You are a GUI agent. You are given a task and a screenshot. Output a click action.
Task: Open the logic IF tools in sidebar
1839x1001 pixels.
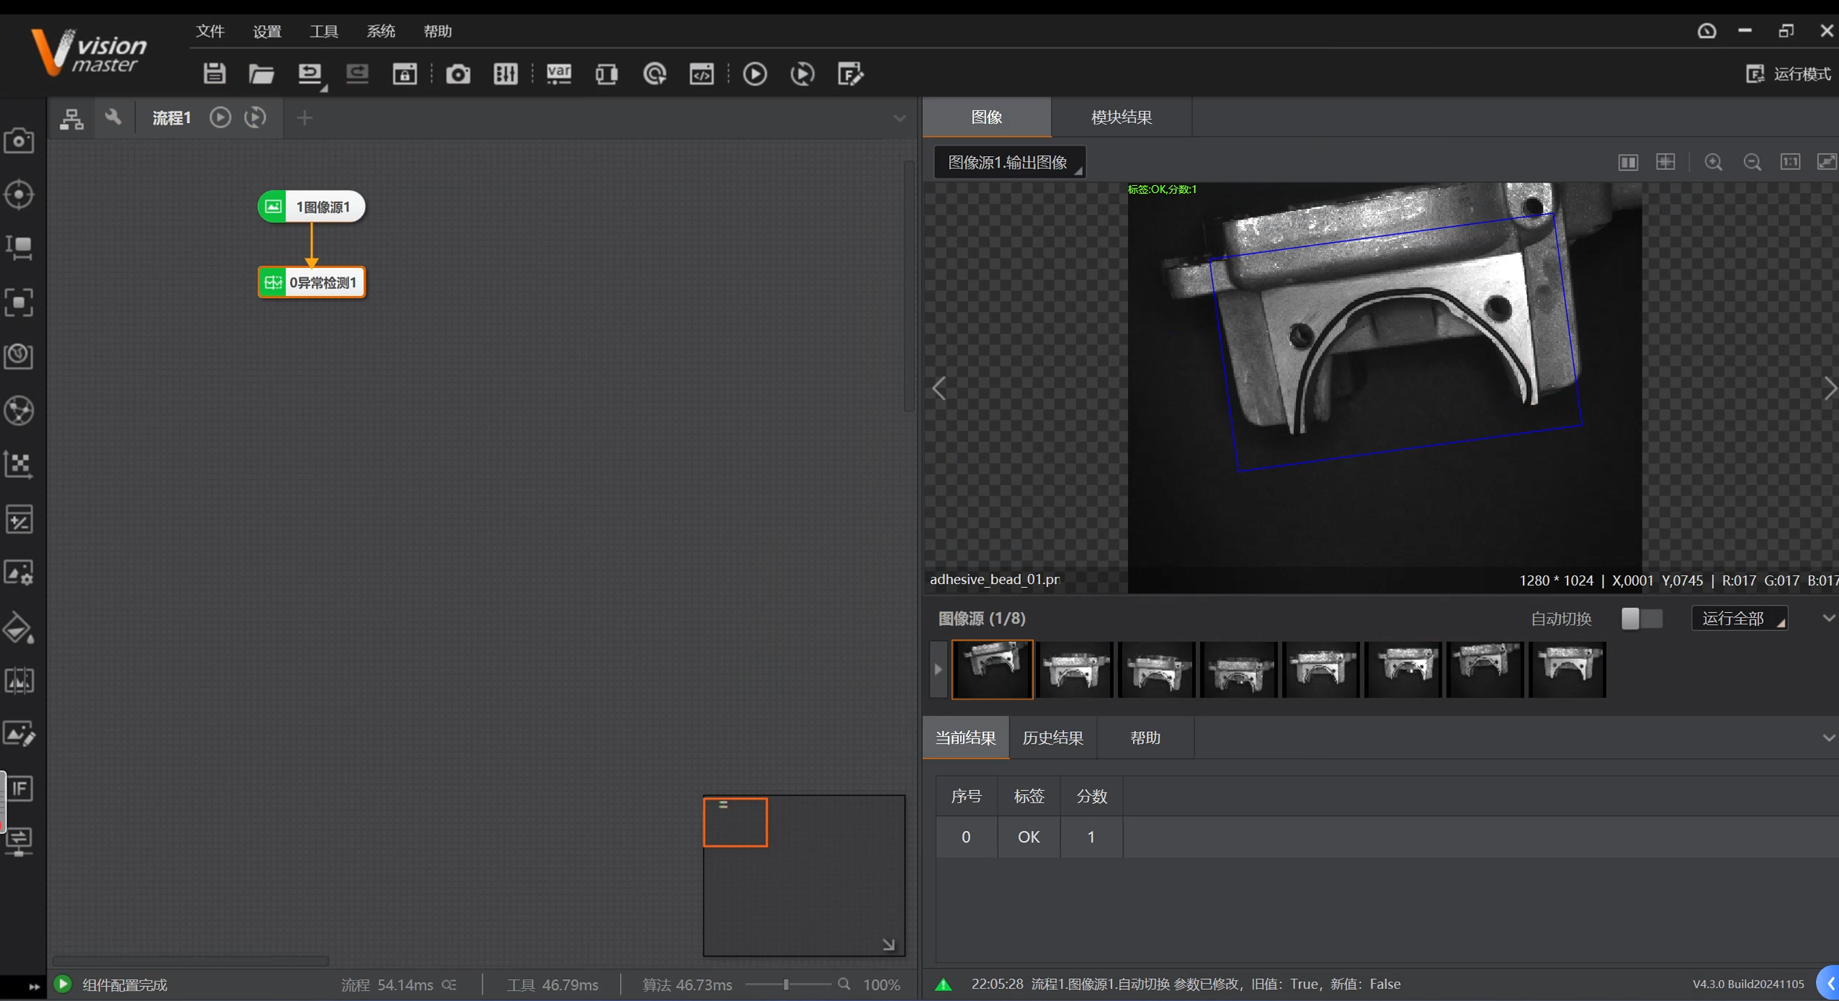click(19, 788)
